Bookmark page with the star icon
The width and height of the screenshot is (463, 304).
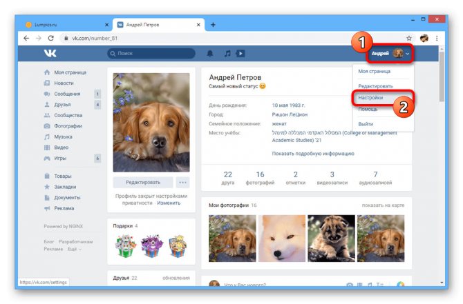(409, 39)
